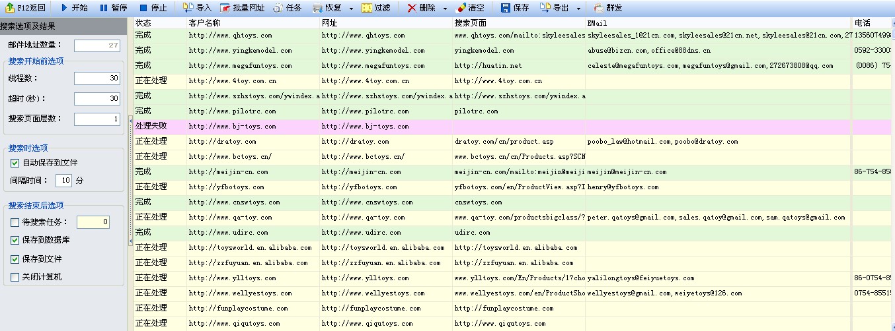Select customer http://www.qhtoys.com cell
Screen dimensions: 895x331
[x=253, y=36]
